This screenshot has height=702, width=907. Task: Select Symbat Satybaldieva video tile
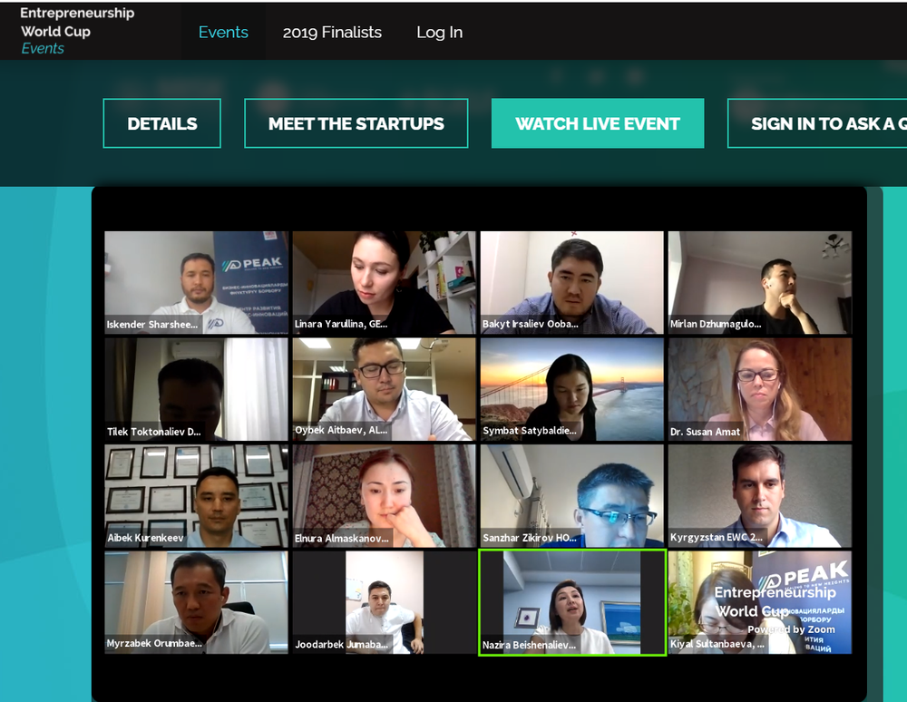click(x=572, y=389)
